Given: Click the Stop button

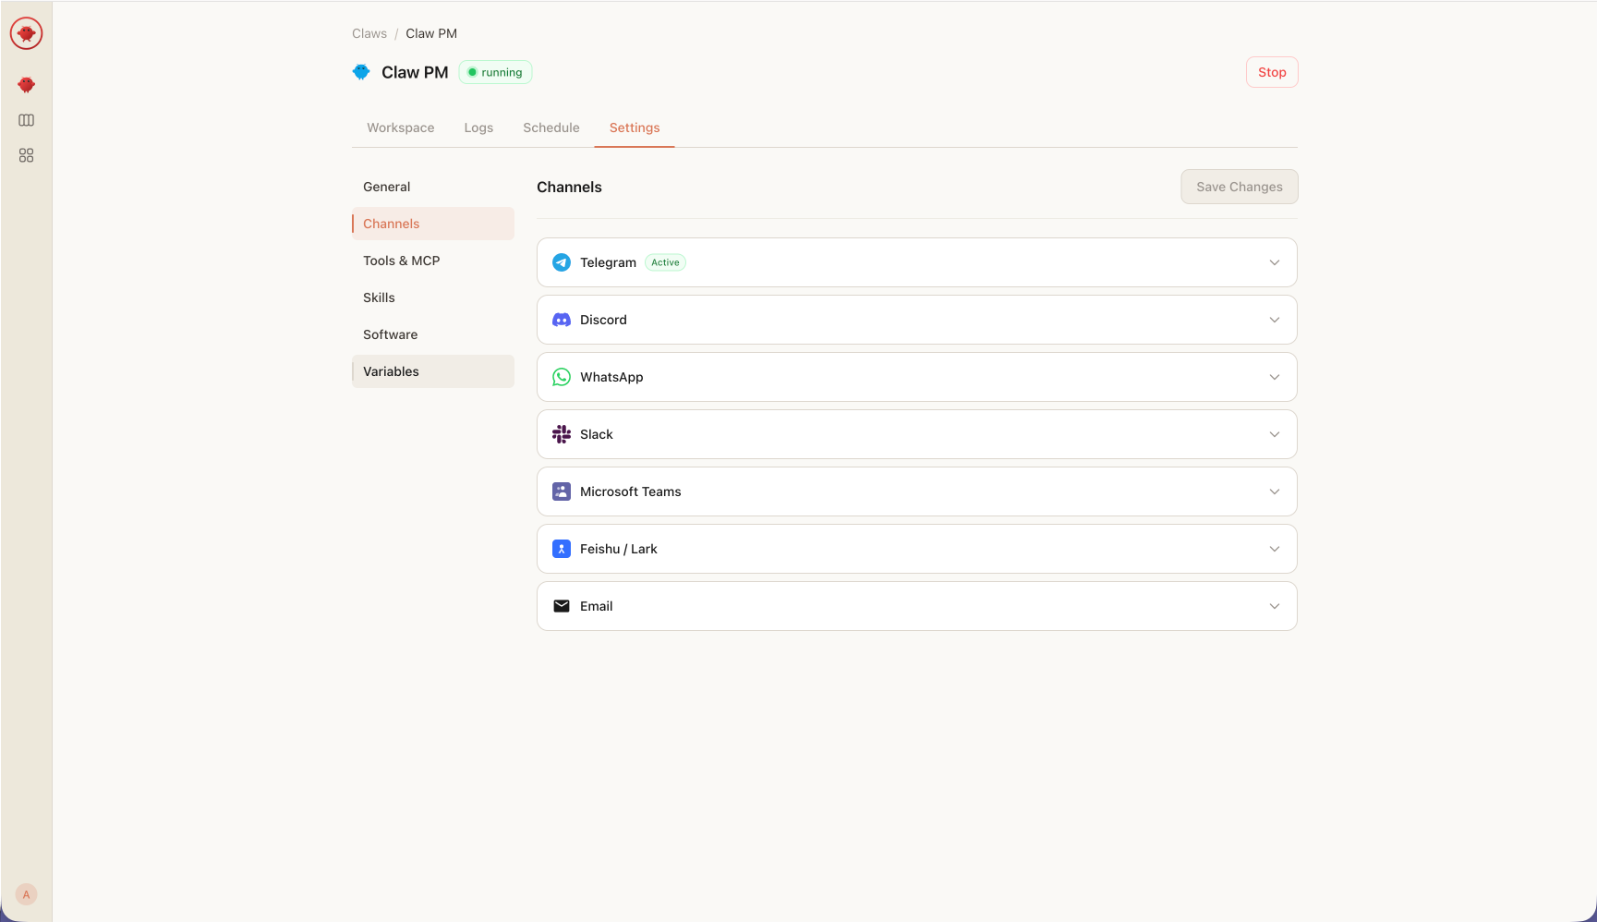Looking at the screenshot, I should point(1272,72).
